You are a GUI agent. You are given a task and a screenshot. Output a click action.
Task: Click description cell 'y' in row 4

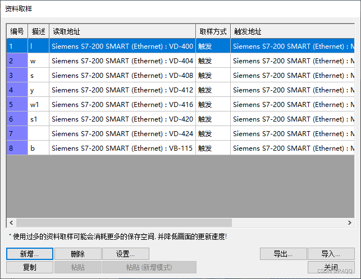38,90
